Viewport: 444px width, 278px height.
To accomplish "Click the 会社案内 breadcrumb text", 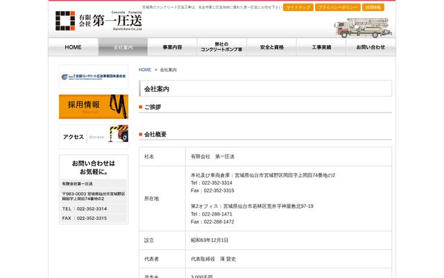I will [168, 69].
